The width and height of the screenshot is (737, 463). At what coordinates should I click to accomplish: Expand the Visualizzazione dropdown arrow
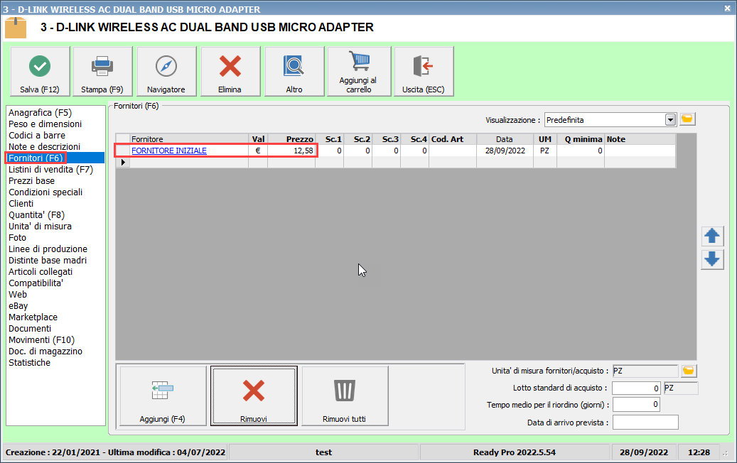click(x=671, y=120)
